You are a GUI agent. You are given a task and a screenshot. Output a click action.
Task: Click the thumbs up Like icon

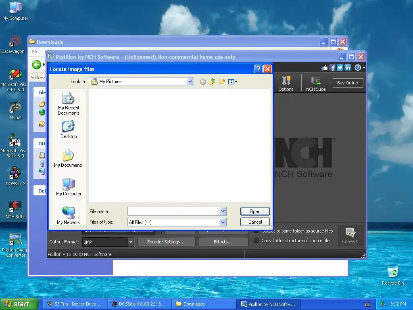pyautogui.click(x=325, y=68)
